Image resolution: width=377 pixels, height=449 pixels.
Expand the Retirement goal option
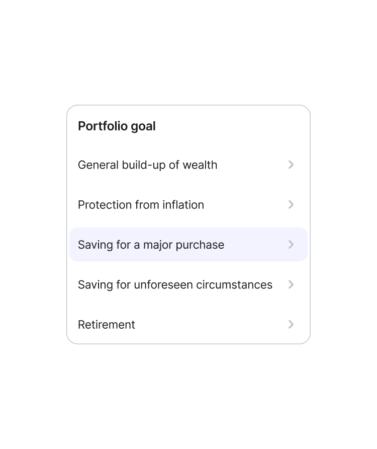click(x=189, y=325)
